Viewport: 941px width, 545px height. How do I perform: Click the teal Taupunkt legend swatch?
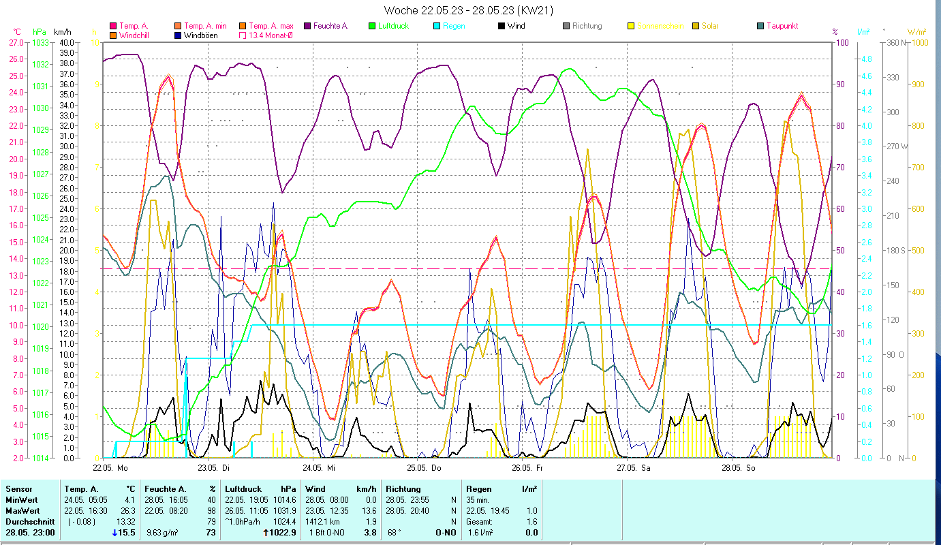(x=760, y=26)
